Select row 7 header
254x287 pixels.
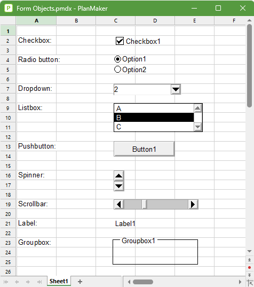coord(8,89)
